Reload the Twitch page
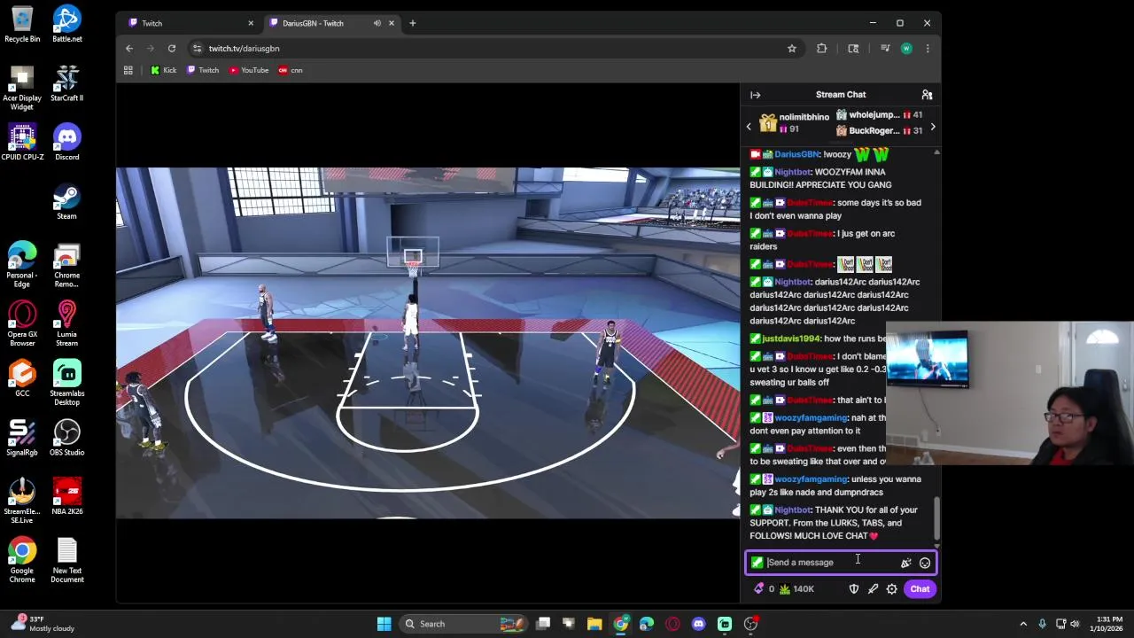Image resolution: width=1134 pixels, height=638 pixels. (x=172, y=49)
